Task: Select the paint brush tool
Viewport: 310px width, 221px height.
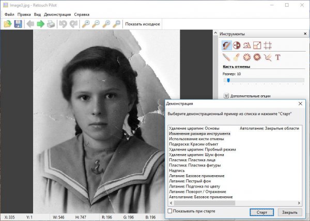Action: pyautogui.click(x=237, y=57)
